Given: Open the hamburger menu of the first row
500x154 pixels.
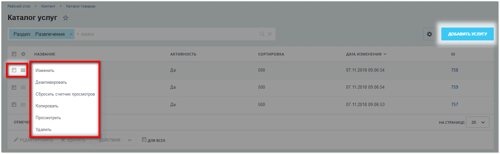Looking at the screenshot, I should (23, 70).
